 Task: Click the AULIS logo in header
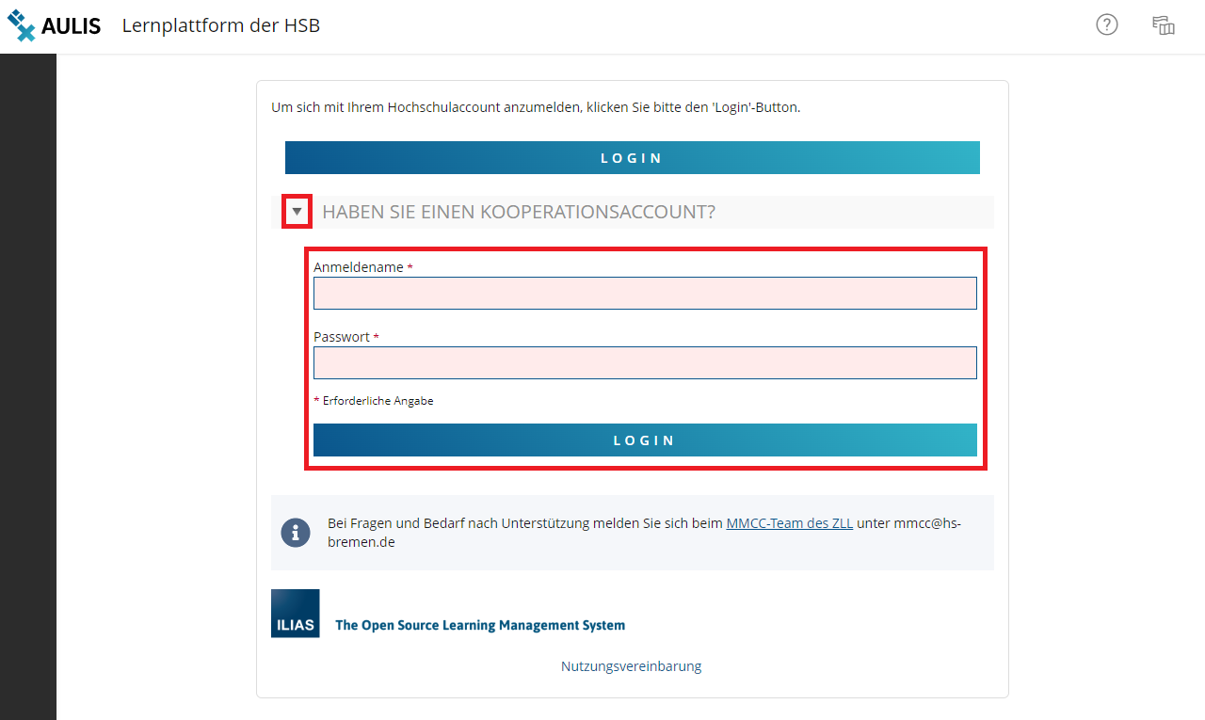[x=55, y=25]
